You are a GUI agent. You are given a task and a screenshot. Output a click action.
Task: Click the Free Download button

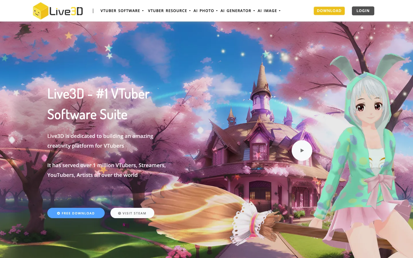[x=76, y=213]
